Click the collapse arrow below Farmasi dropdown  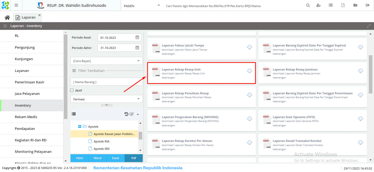point(107,105)
